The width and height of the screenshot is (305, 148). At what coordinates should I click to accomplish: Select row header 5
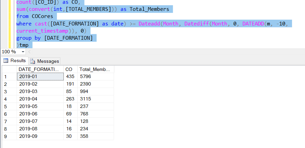(x=9, y=107)
